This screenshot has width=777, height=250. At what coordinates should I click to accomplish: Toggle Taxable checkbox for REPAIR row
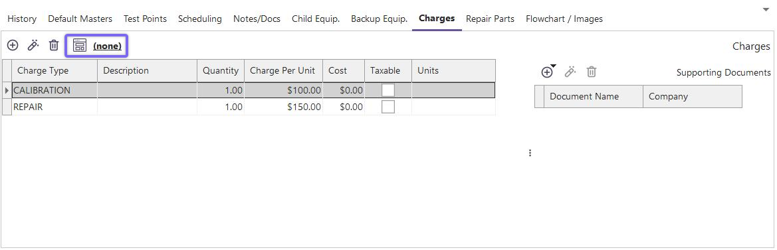[x=388, y=107]
